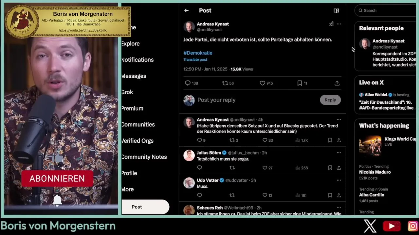This screenshot has width=419, height=235.
Task: Open Messages in the sidebar
Action: pyautogui.click(x=134, y=76)
